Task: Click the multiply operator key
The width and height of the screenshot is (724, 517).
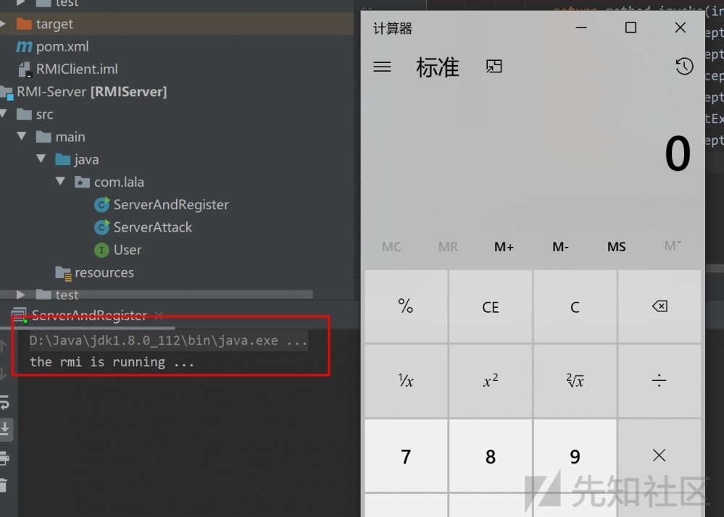Action: tap(659, 455)
